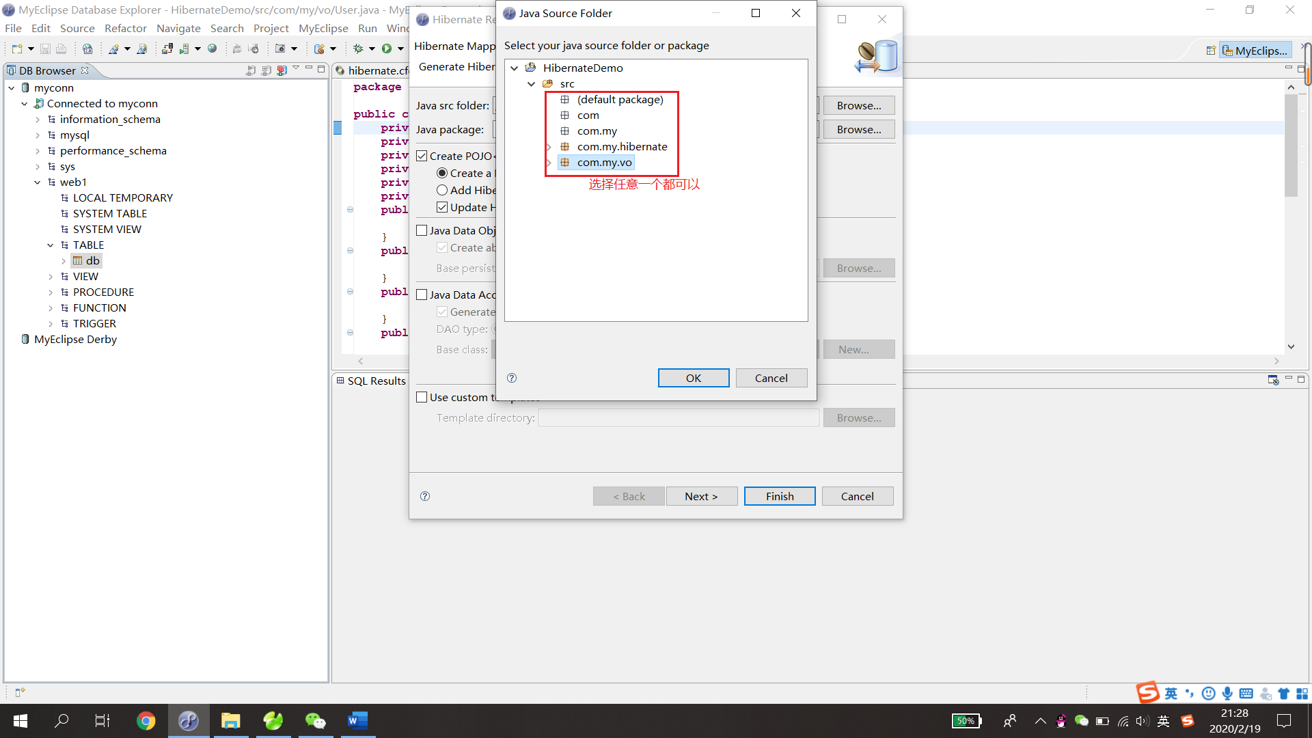Click the New wizard toolbar icon
The width and height of the screenshot is (1312, 738).
pyautogui.click(x=17, y=49)
